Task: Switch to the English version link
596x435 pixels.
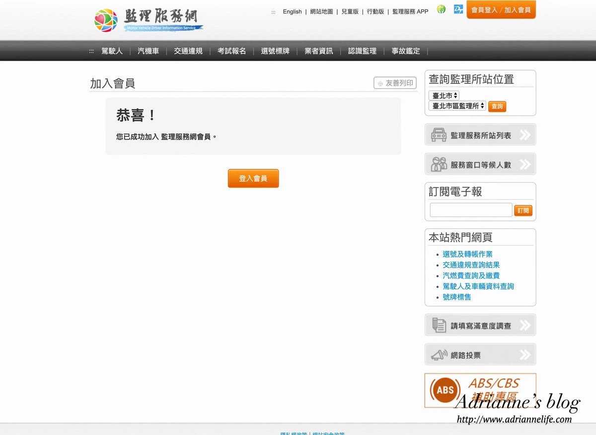Action: 293,11
